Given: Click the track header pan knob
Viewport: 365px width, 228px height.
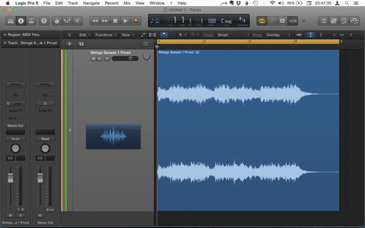Looking at the screenshot, I should pos(146,56).
